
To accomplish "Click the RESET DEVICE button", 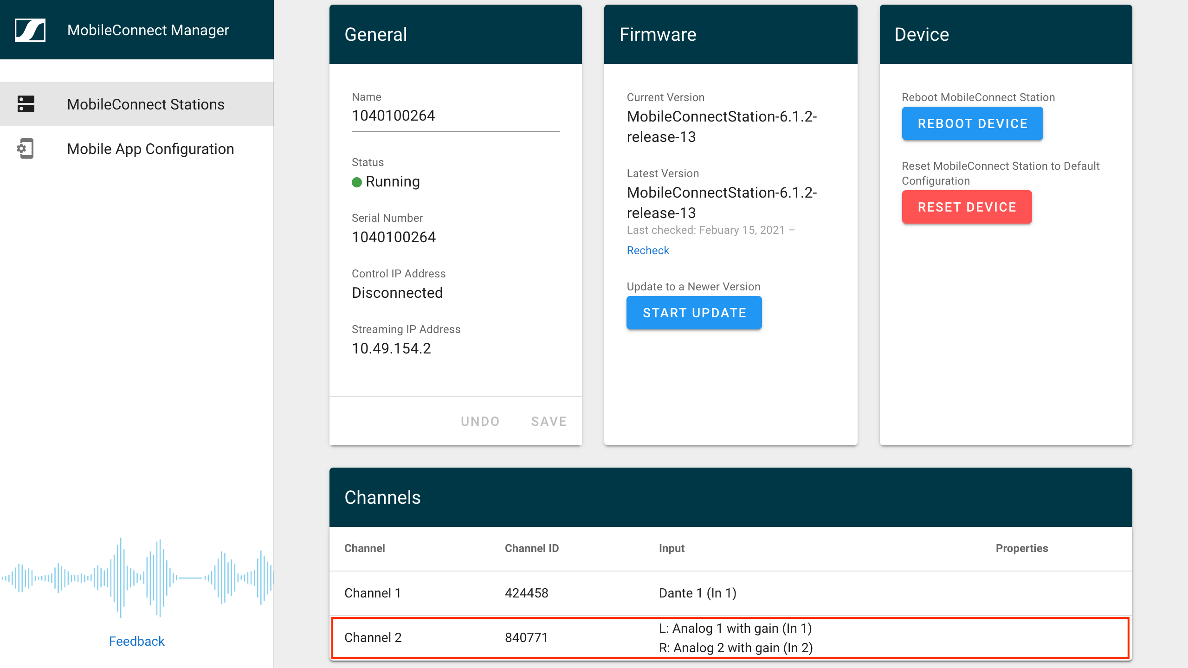I will click(967, 207).
